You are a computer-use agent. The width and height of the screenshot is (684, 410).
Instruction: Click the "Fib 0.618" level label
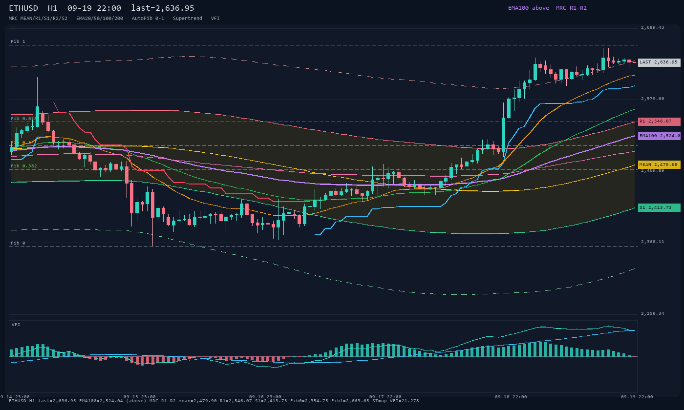24,119
